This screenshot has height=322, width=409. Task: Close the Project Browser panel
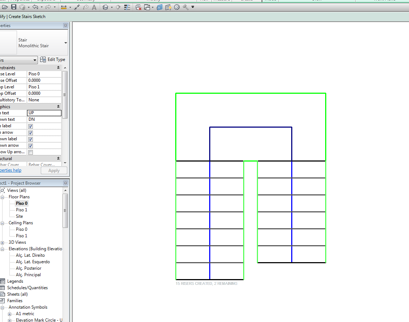65,183
